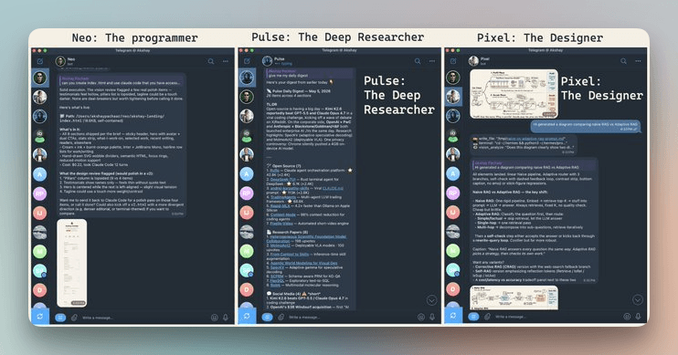Click the blue sync icon in Pixel window
The height and width of the screenshot is (355, 678).
[453, 316]
